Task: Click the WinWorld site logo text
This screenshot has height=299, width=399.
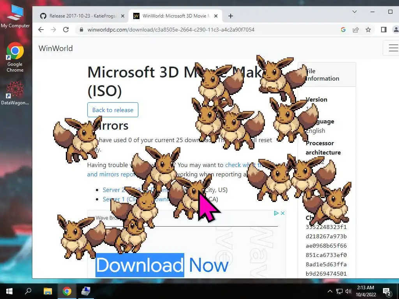Action: tap(56, 48)
